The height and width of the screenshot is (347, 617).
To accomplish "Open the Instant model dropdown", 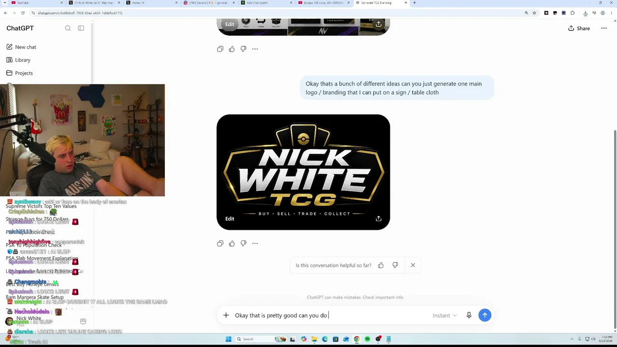I will coord(444,316).
